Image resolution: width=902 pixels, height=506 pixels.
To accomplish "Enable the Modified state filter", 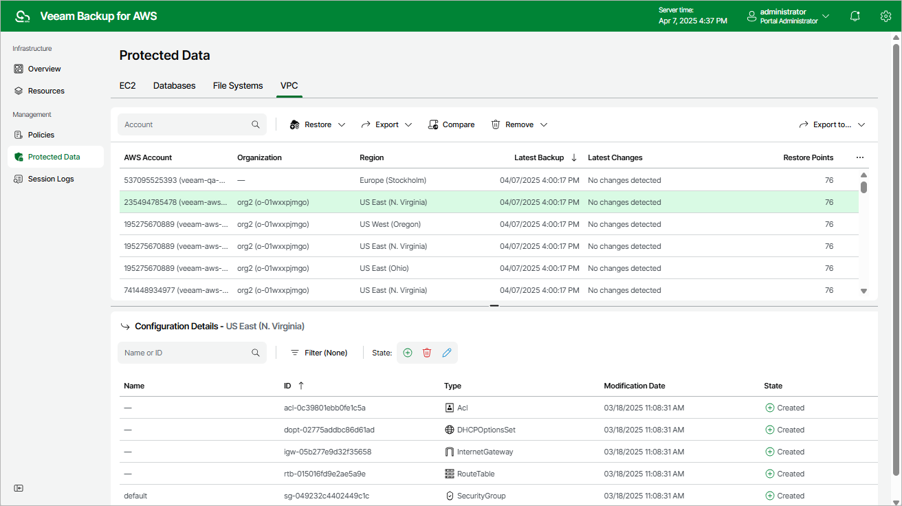I will pyautogui.click(x=447, y=353).
